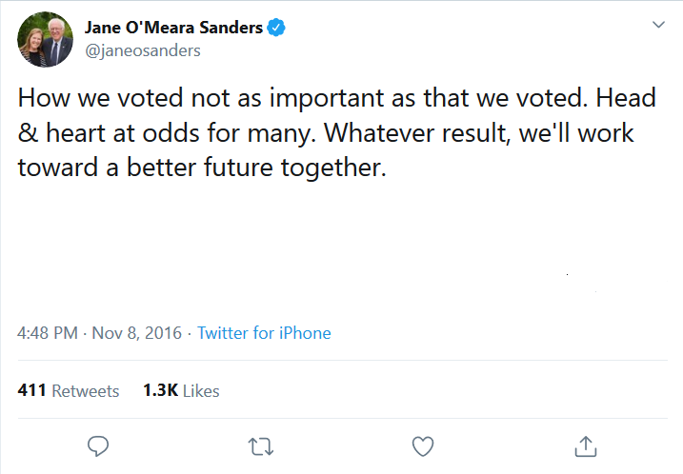Click the blue verified badge
The width and height of the screenshot is (683, 474).
click(x=276, y=28)
